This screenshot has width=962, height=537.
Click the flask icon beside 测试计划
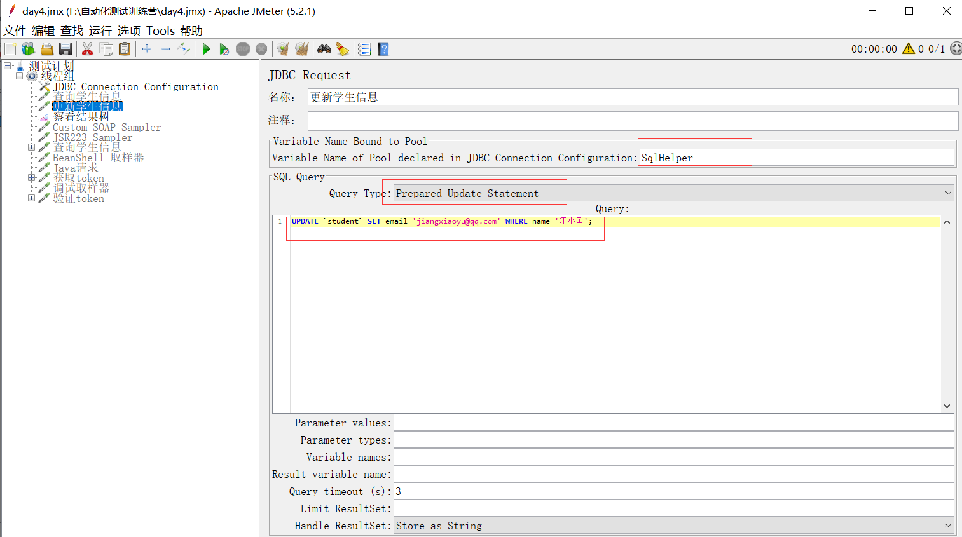[20, 66]
